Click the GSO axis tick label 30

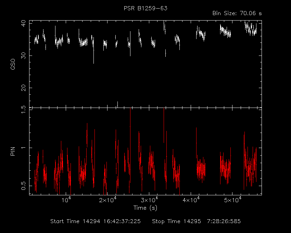point(23,56)
